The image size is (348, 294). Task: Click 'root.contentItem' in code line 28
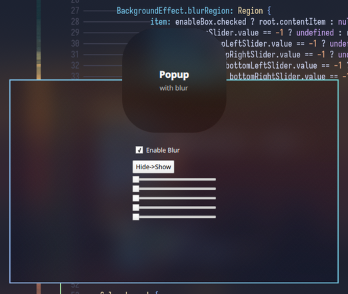pos(292,21)
